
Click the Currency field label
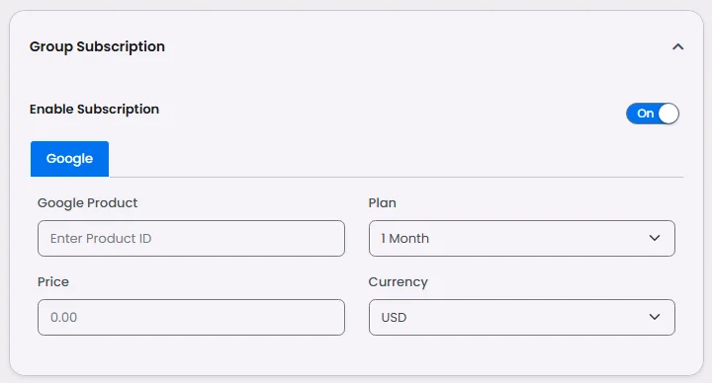[x=399, y=282]
